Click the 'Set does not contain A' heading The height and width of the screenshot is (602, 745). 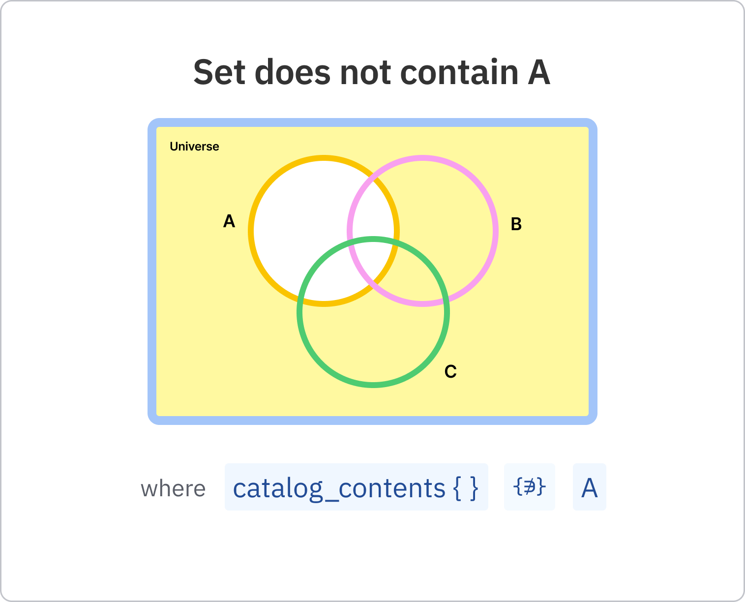tap(372, 72)
